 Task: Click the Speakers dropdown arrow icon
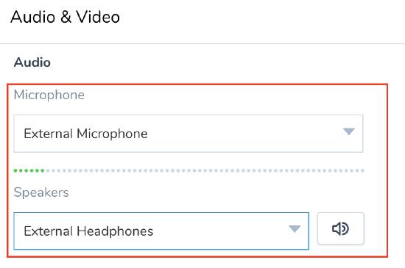(295, 228)
